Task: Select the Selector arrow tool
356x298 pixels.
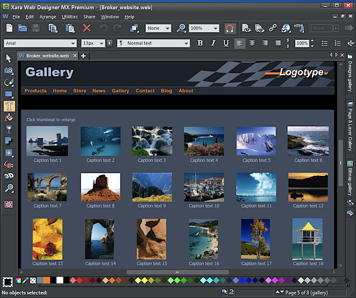Action: tap(9, 58)
